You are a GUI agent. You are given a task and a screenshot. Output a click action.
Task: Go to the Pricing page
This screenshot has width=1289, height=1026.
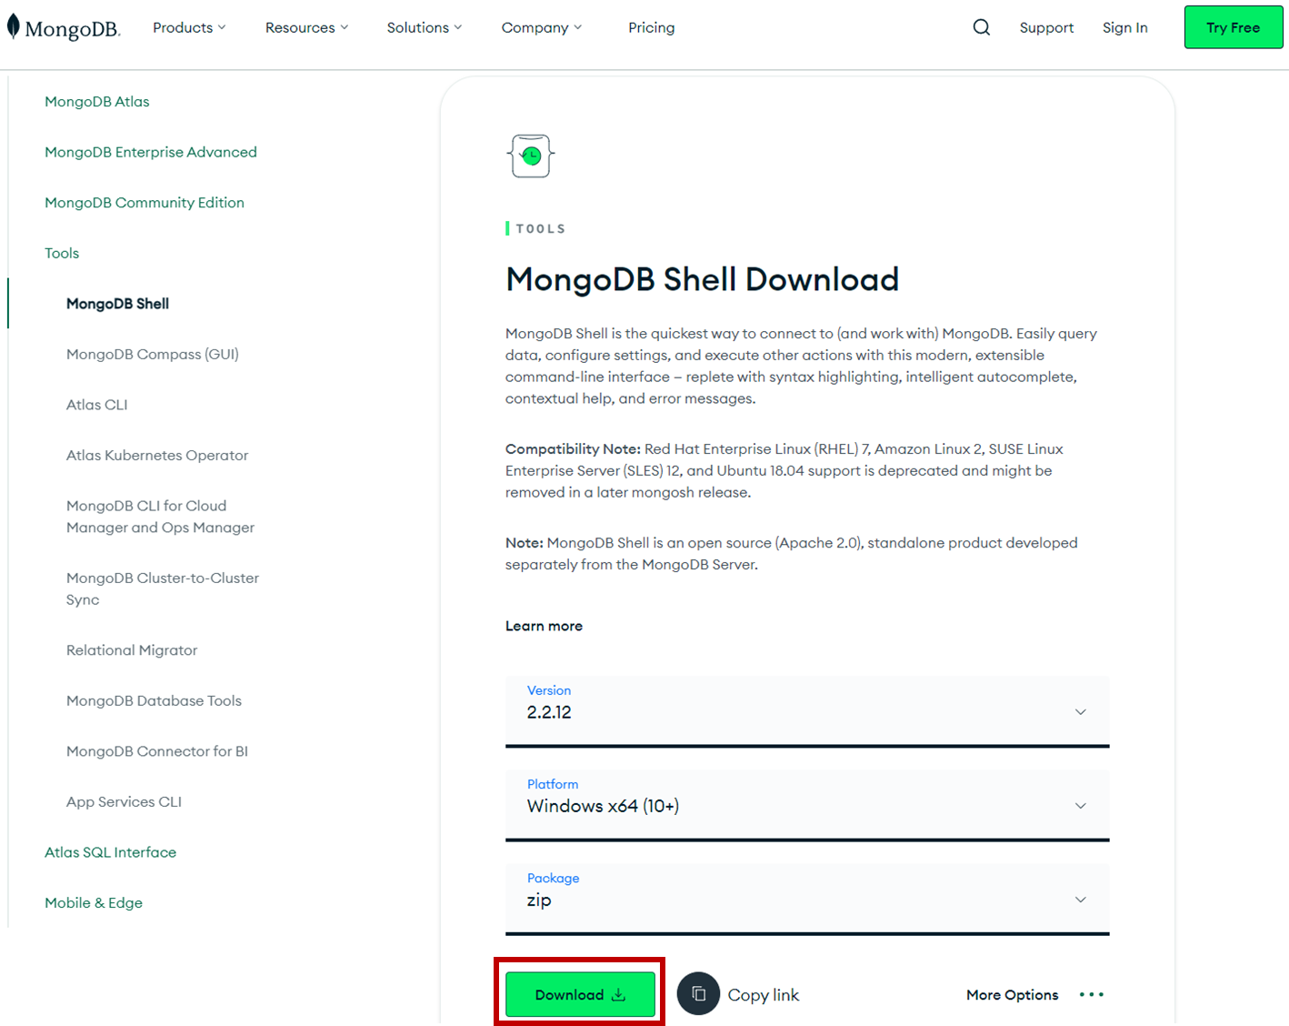[x=652, y=27]
